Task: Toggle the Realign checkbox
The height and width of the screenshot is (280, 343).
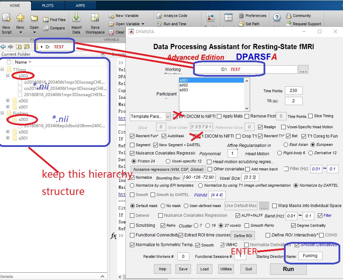Action: click(260, 127)
